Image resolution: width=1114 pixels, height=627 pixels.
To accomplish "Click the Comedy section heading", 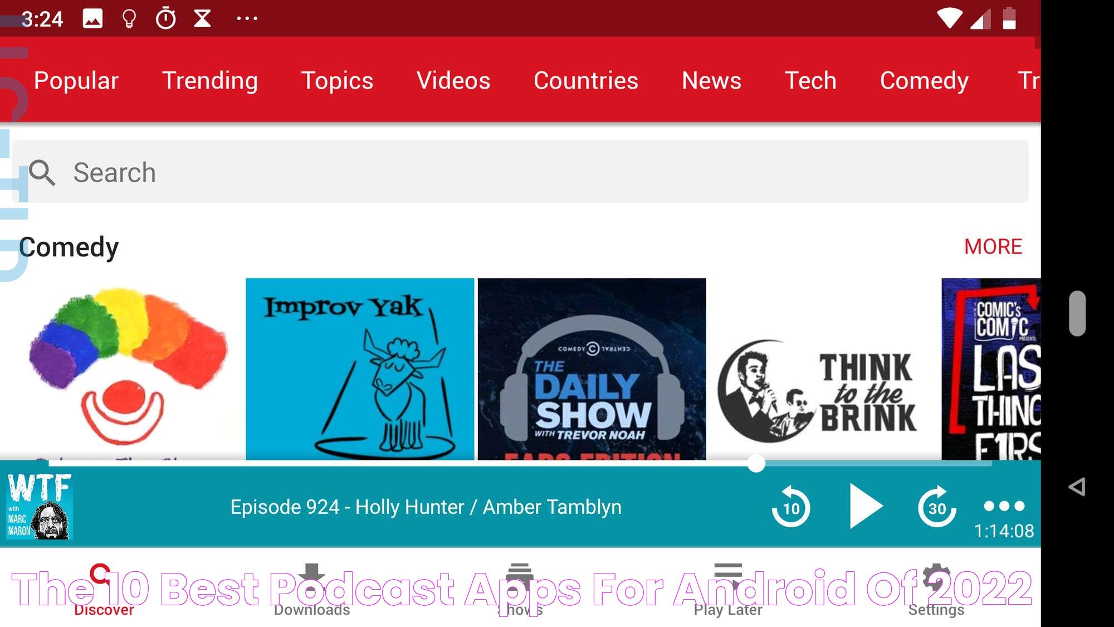I will [x=69, y=247].
